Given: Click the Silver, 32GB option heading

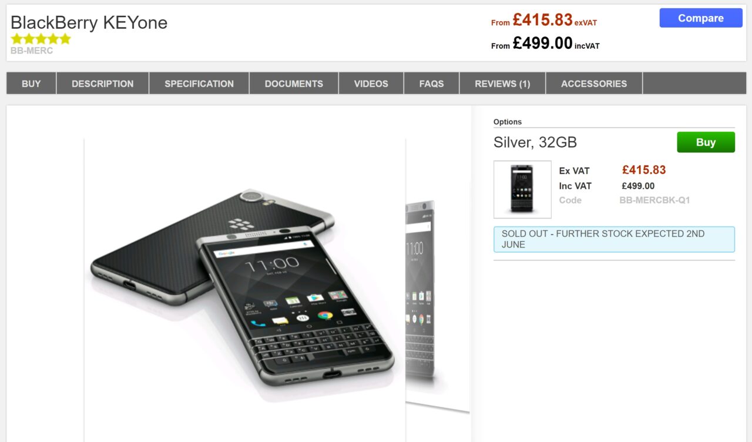Looking at the screenshot, I should pos(535,142).
